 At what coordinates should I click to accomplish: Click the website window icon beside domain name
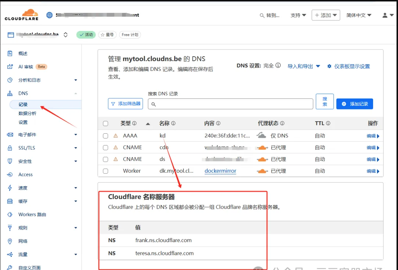pyautogui.click(x=11, y=35)
